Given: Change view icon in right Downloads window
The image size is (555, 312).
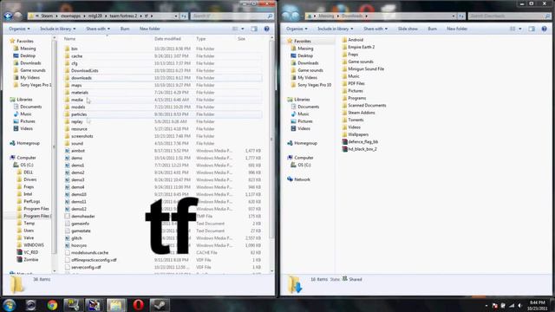Looking at the screenshot, I should pyautogui.click(x=513, y=29).
